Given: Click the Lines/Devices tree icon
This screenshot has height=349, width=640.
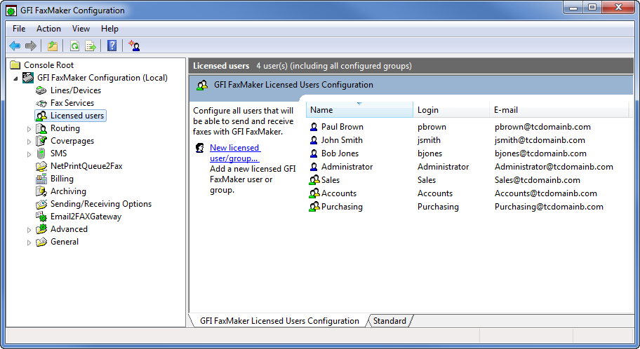Looking at the screenshot, I should [41, 90].
